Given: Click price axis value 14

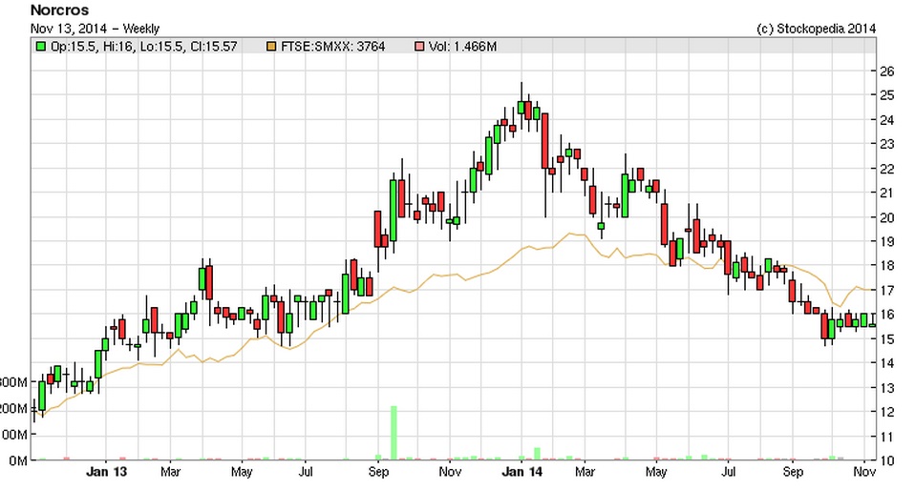Looking at the screenshot, I should coord(887,363).
